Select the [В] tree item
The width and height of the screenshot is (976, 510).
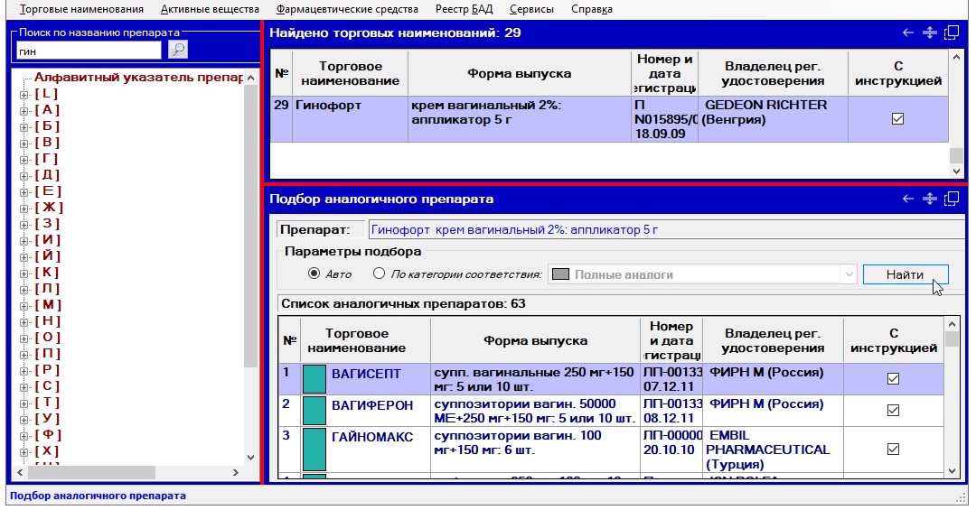[x=47, y=143]
